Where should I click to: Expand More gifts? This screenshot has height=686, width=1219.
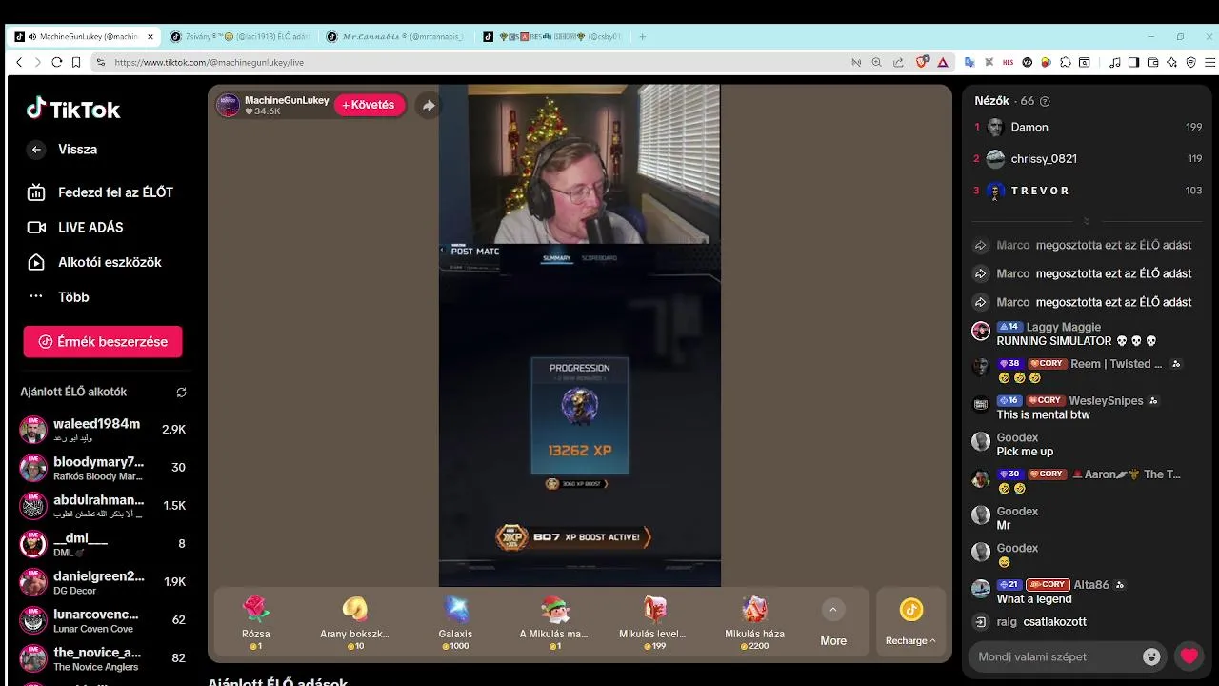(x=833, y=622)
